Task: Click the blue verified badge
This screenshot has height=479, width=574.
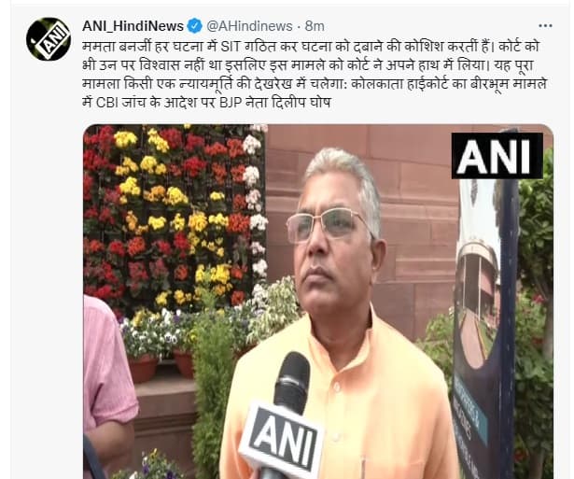Action: pos(194,26)
